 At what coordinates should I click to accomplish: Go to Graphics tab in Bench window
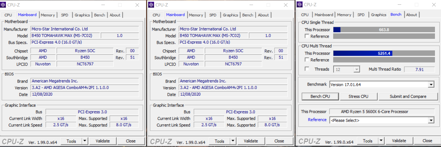point(379,15)
